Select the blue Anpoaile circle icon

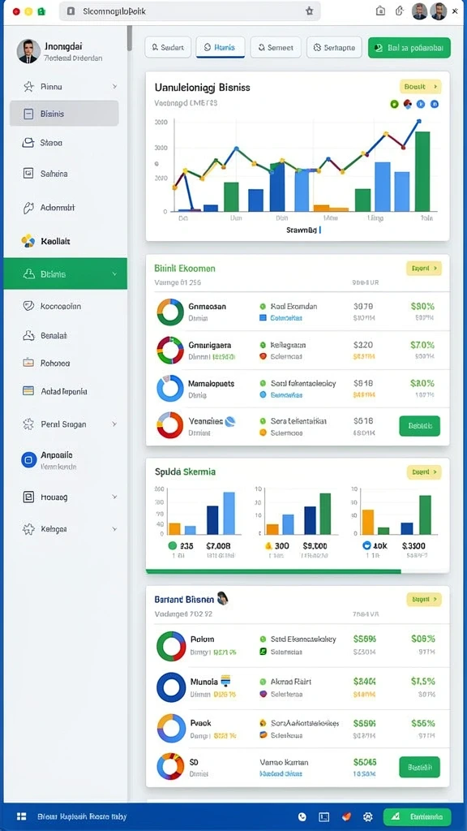[x=28, y=459]
